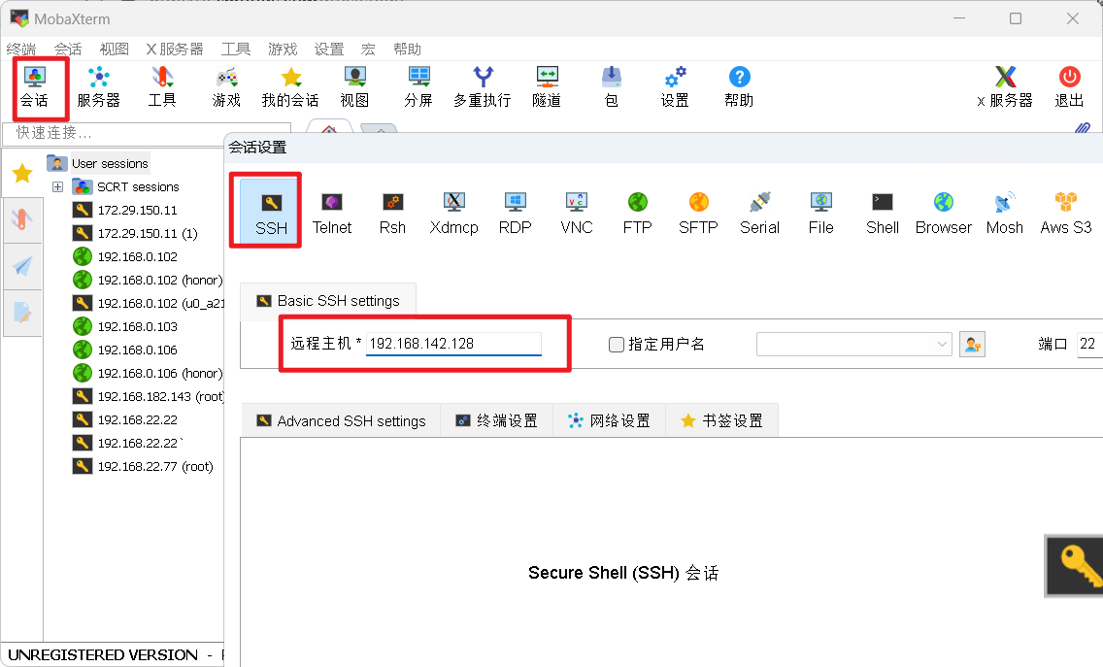Select the Rsh session type
This screenshot has width=1103, height=667.
tap(392, 214)
